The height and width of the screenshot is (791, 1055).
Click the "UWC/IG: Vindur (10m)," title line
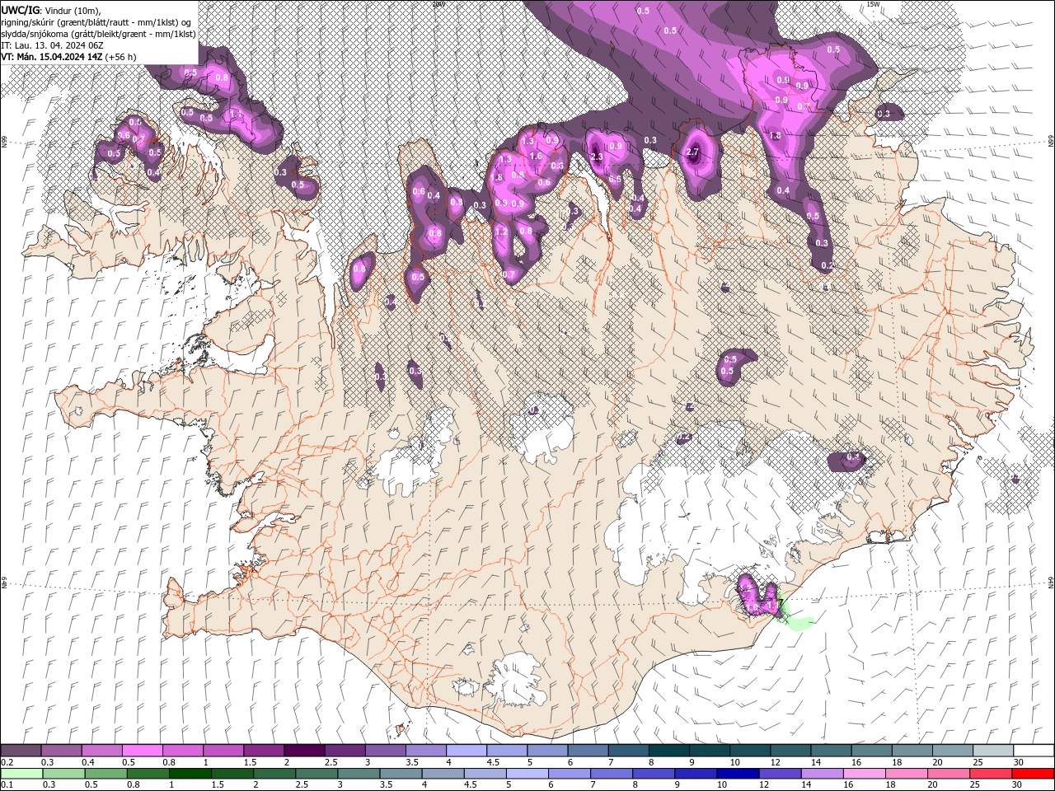[51, 10]
